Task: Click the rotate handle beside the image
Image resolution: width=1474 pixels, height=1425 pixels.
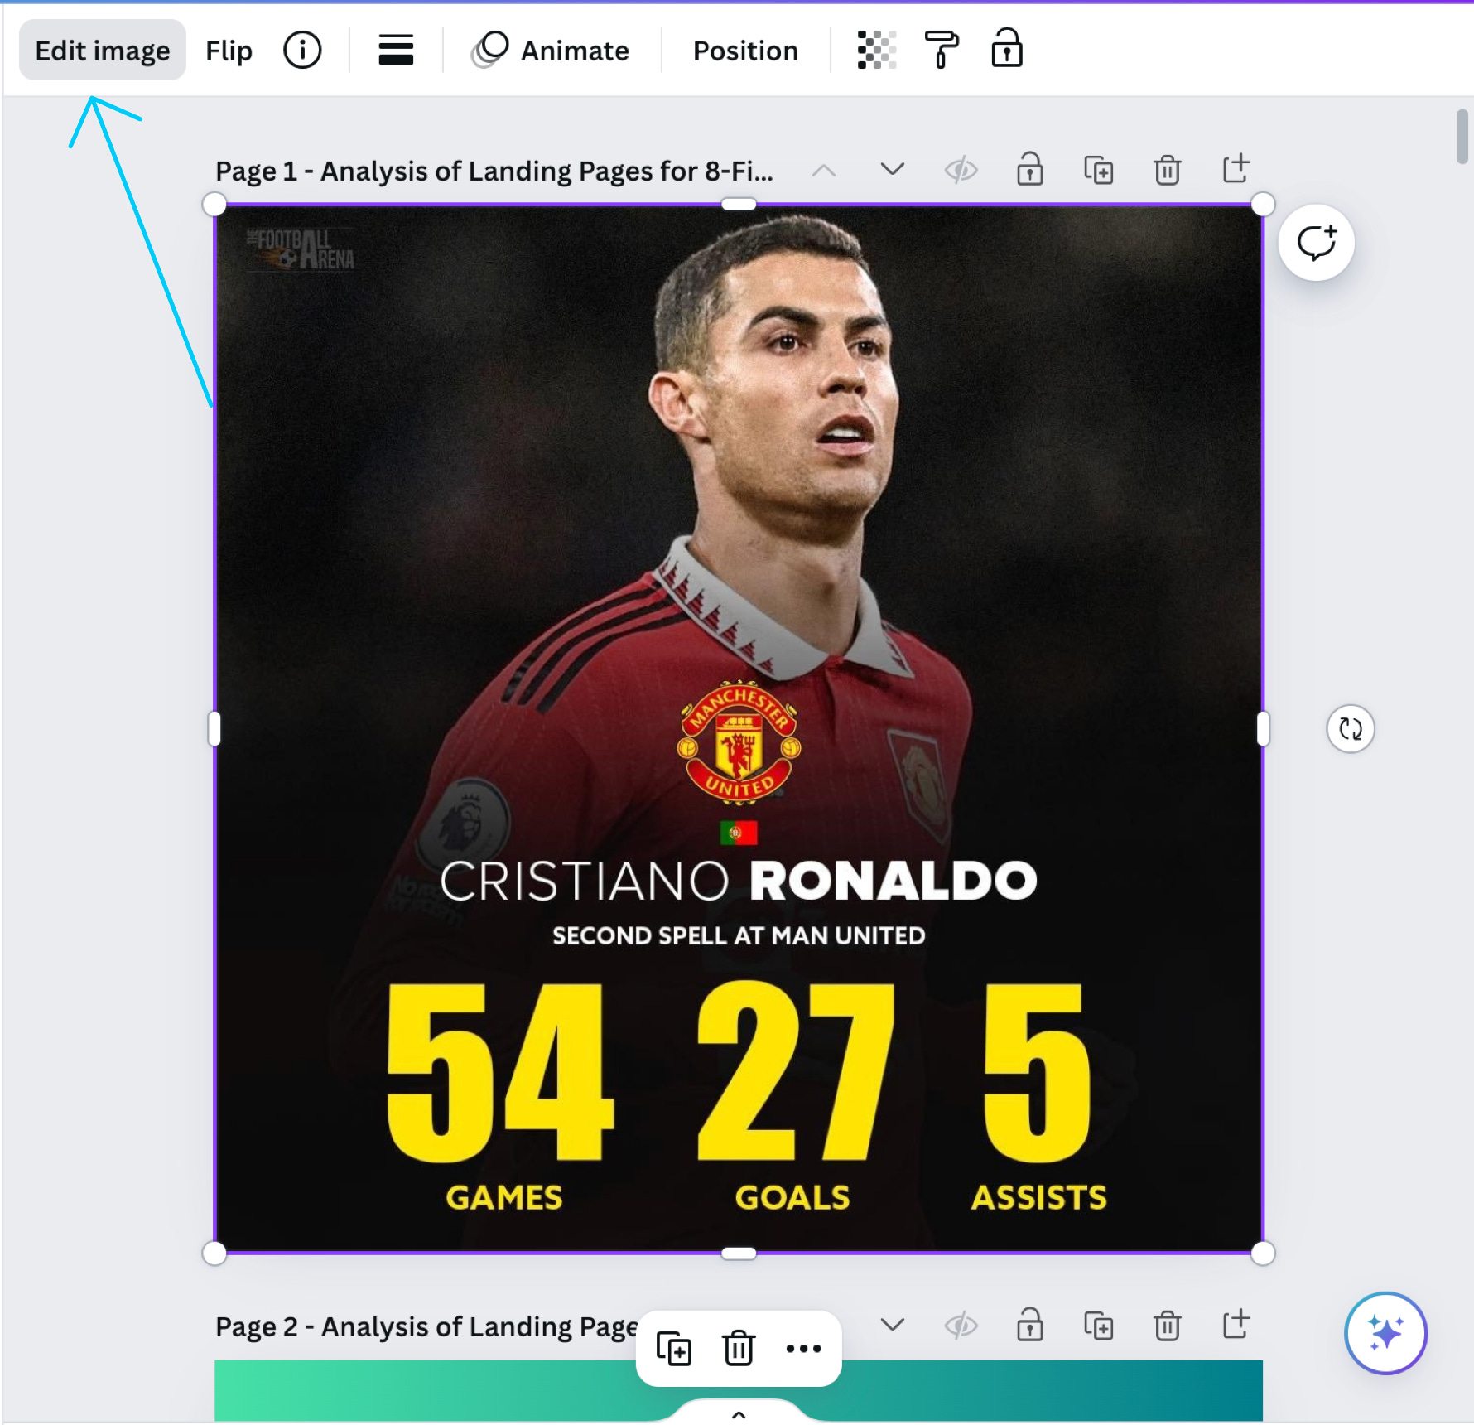Action: click(x=1351, y=729)
